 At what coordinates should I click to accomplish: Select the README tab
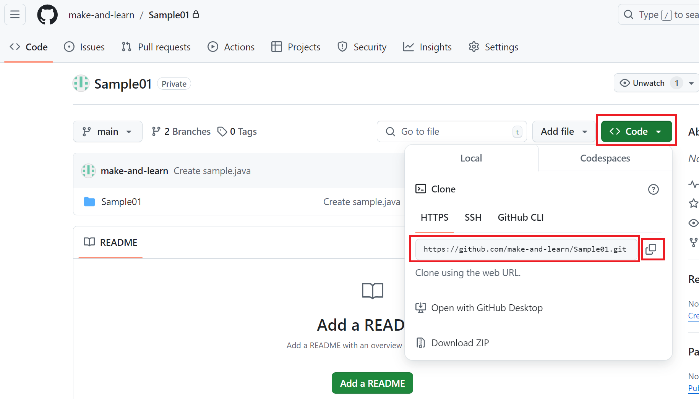coord(110,242)
